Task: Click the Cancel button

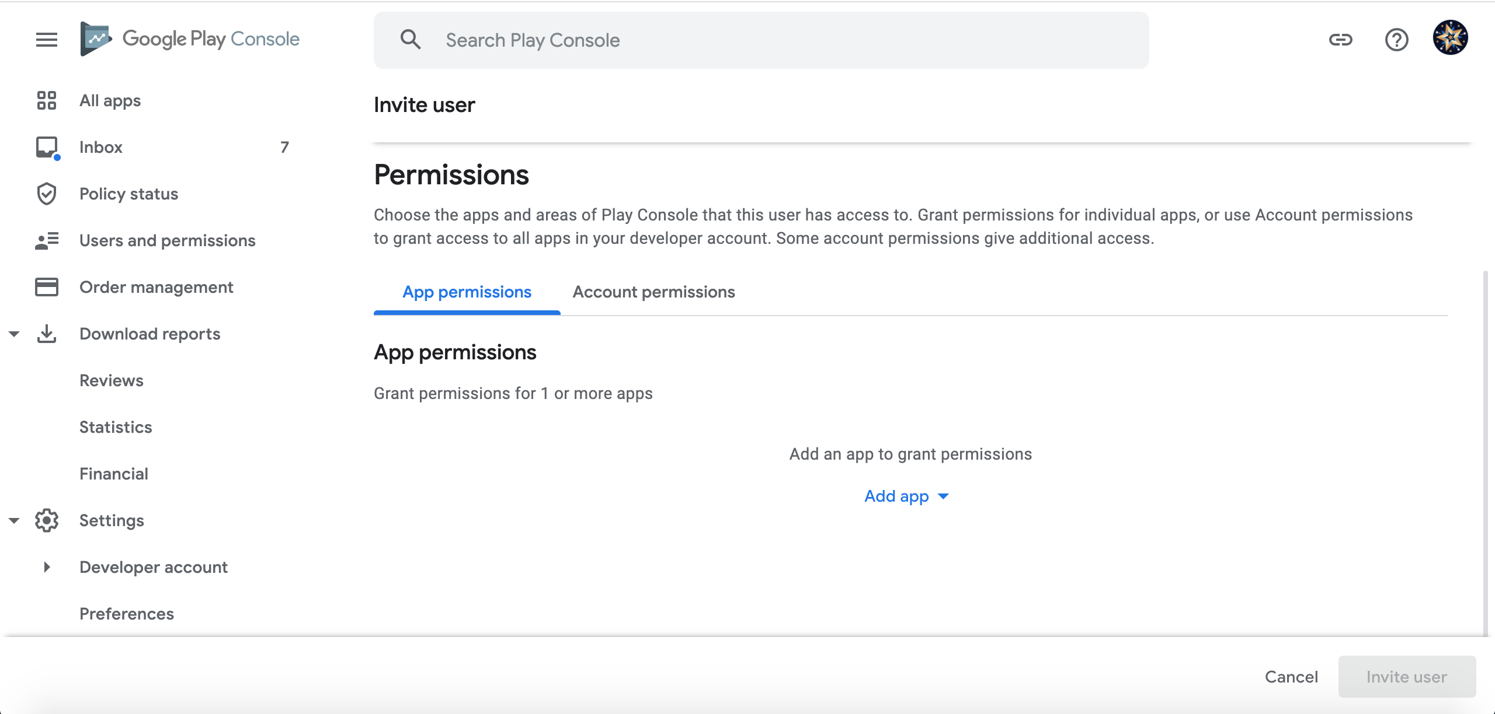Action: (1292, 677)
